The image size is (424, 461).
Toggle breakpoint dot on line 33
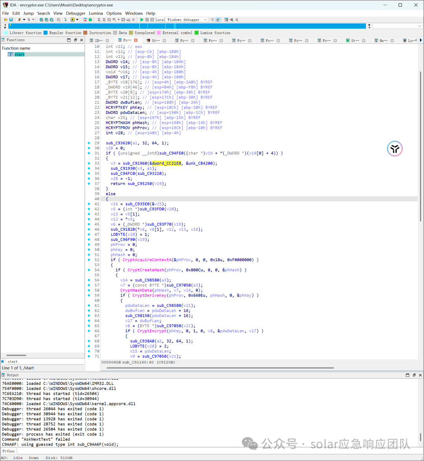click(x=89, y=163)
